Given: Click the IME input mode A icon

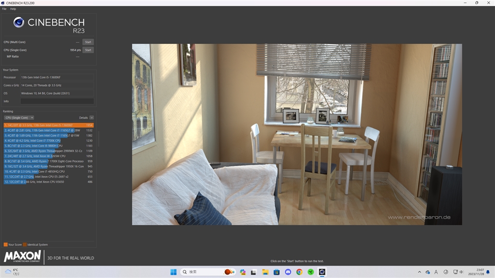Looking at the screenshot, I should pos(437,272).
